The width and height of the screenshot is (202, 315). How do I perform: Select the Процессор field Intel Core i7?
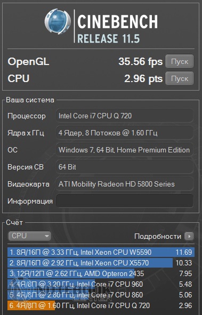125,116
